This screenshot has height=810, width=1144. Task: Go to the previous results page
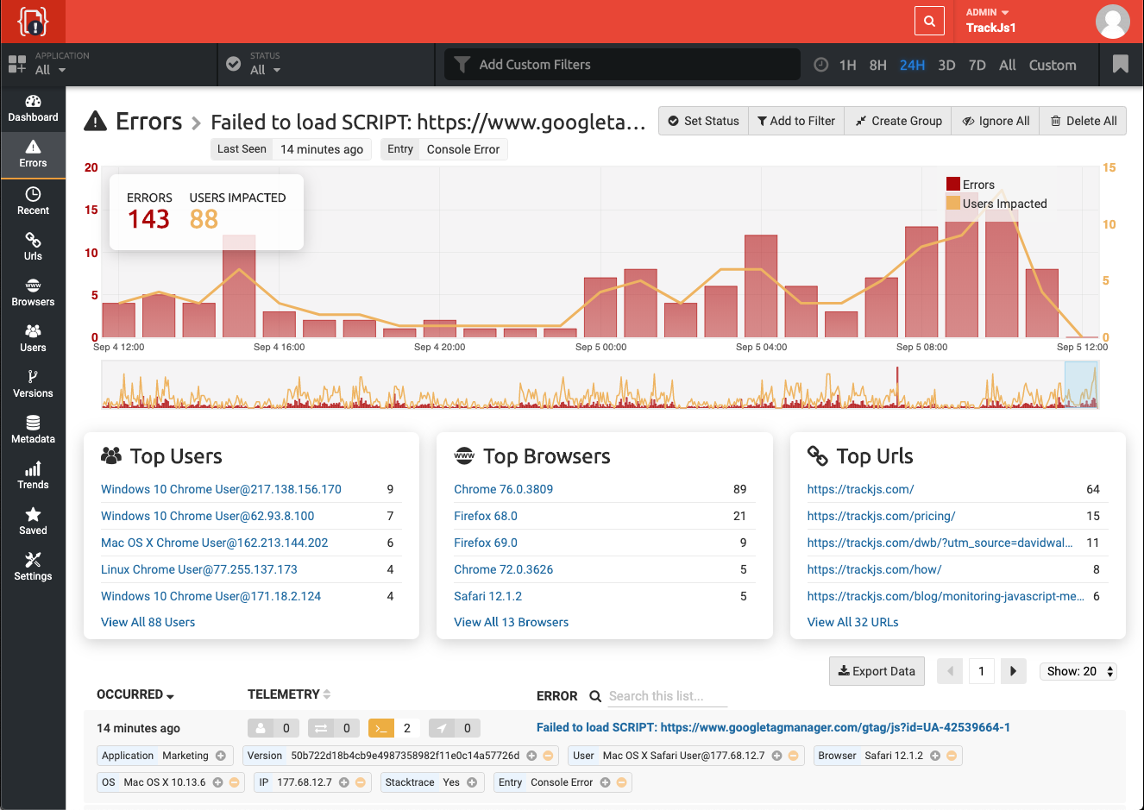click(x=950, y=671)
